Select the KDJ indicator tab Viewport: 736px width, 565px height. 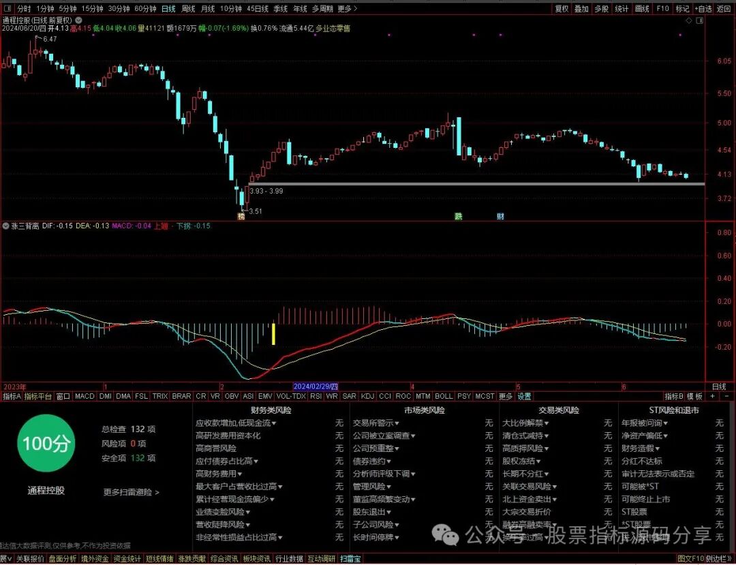pyautogui.click(x=367, y=396)
